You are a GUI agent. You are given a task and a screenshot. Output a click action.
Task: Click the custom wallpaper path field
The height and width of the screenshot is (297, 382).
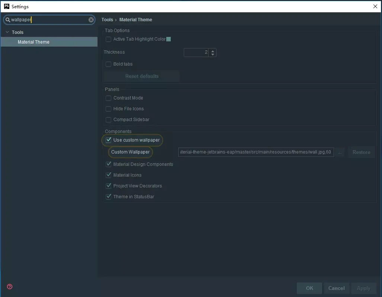pyautogui.click(x=256, y=152)
